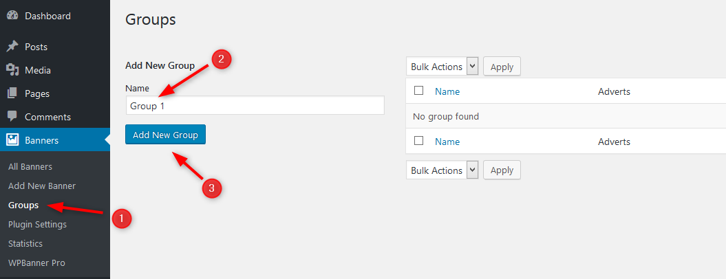This screenshot has height=279, width=726.
Task: Open Add New Banner page
Action: (42, 186)
